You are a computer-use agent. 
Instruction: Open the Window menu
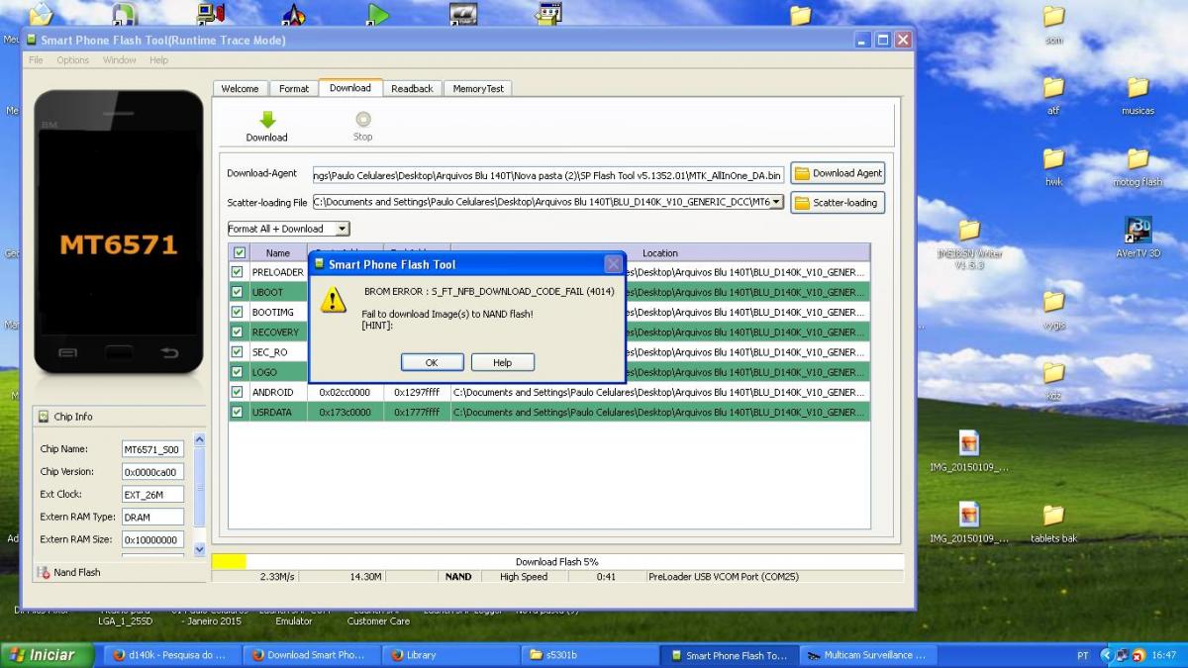click(x=119, y=60)
